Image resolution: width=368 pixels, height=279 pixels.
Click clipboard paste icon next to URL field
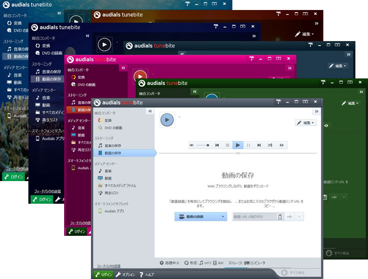coord(280,217)
